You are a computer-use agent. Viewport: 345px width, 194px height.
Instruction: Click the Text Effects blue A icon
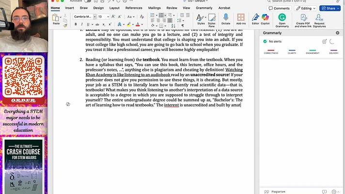[119, 24]
